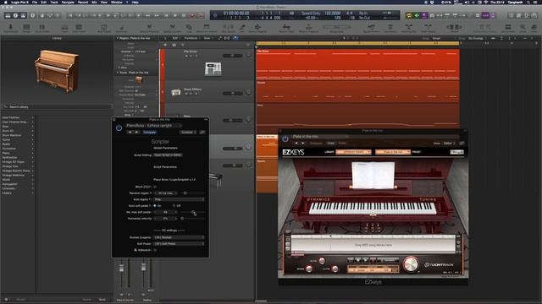This screenshot has height=304, width=542.
Task: Open the EZkeys Preset dropdown
Action: coord(393,152)
